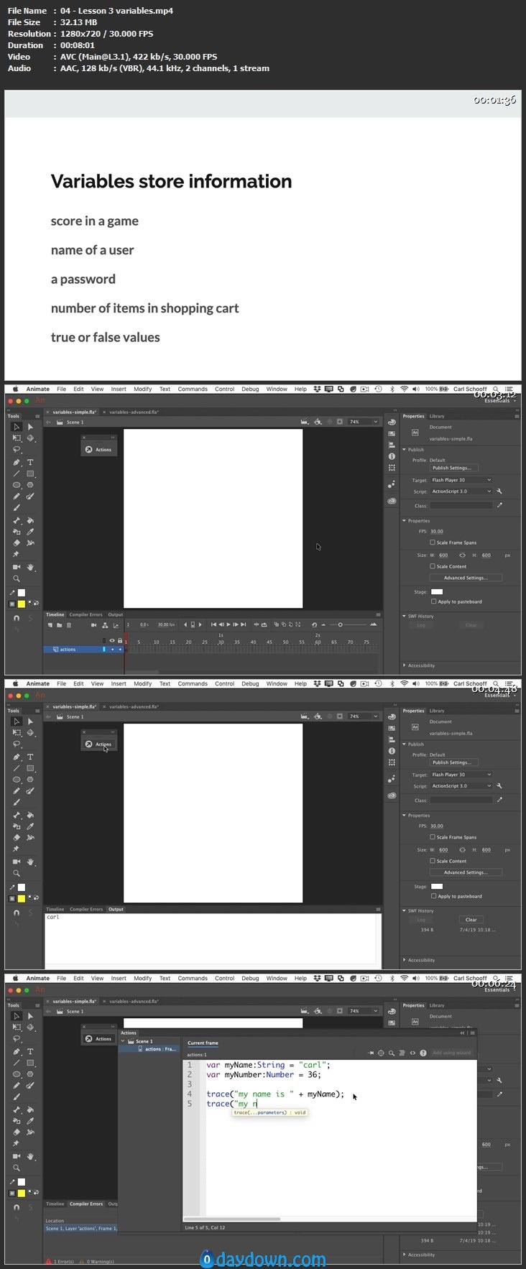
Task: Pick the Hand tool in 00:03:12 frame
Action: point(30,567)
